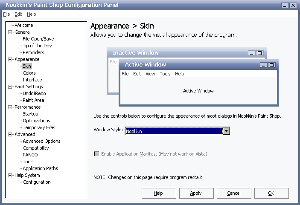Click preview Inactive Window maximize icon

pos(259,53)
